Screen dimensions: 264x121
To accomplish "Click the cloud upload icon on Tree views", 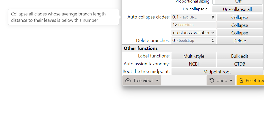I will pyautogui.click(x=128, y=80).
